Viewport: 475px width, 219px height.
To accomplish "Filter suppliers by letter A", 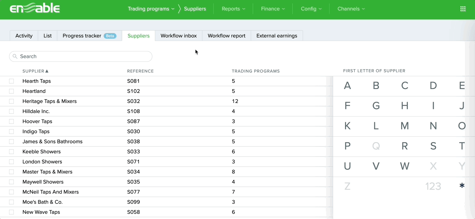I will point(347,86).
